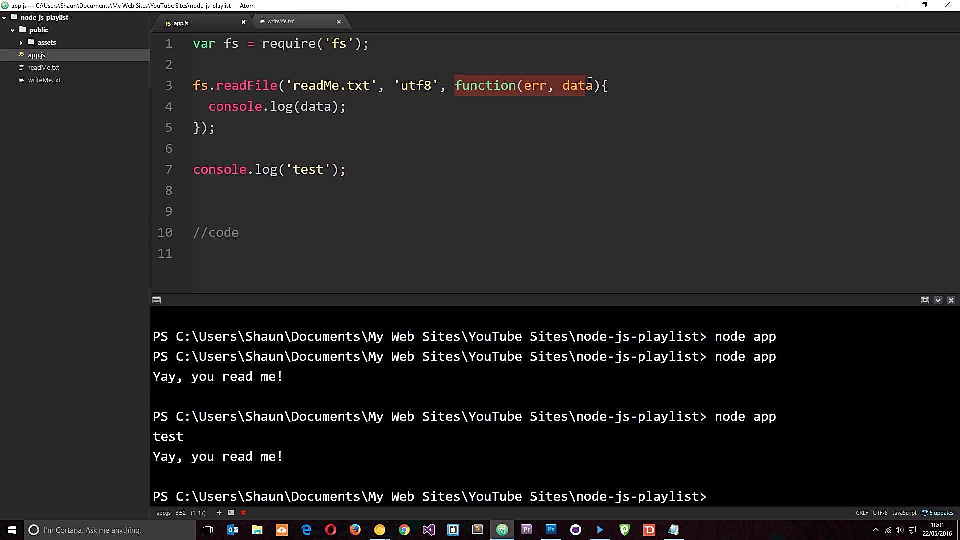
Task: Collapse the node-js-playlist project folder
Action: 4,17
